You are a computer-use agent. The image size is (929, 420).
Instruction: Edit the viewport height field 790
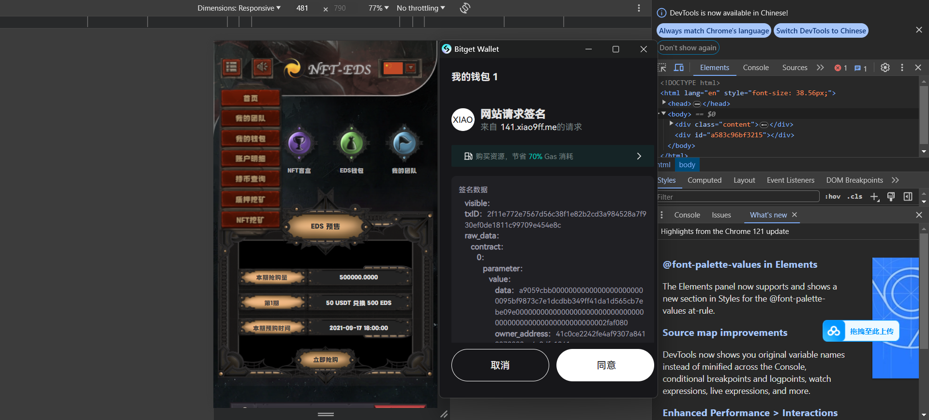click(x=340, y=8)
